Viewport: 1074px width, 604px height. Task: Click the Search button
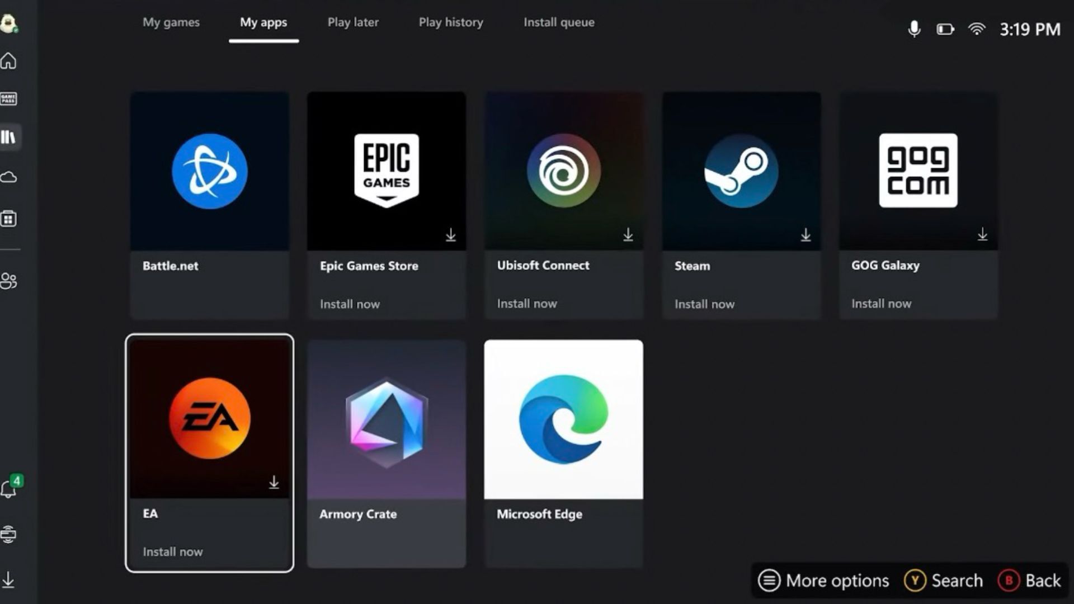[x=944, y=581]
